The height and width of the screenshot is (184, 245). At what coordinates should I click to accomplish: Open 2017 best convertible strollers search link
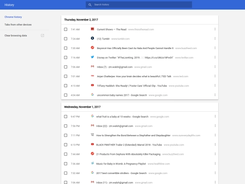click(x=122, y=173)
